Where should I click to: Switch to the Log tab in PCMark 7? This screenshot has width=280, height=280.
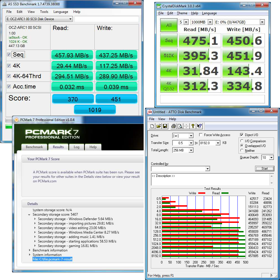tap(76, 147)
